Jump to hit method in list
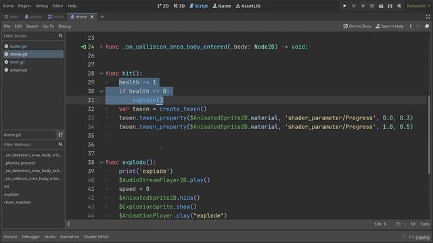The image size is (433, 243). click(6, 186)
